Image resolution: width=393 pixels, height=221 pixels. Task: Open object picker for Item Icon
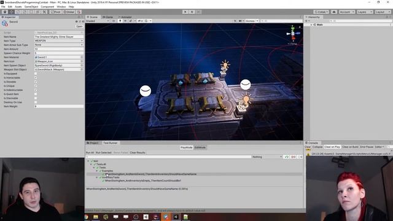82,61
